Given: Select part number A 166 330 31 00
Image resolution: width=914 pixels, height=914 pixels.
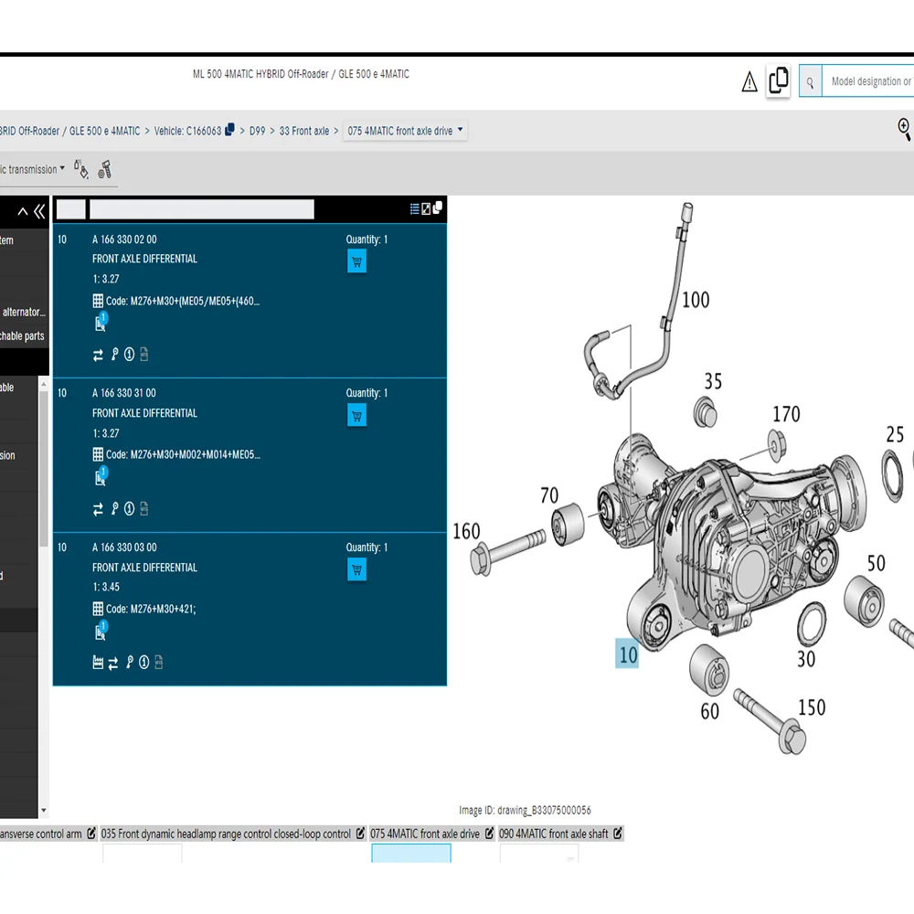Looking at the screenshot, I should [124, 393].
